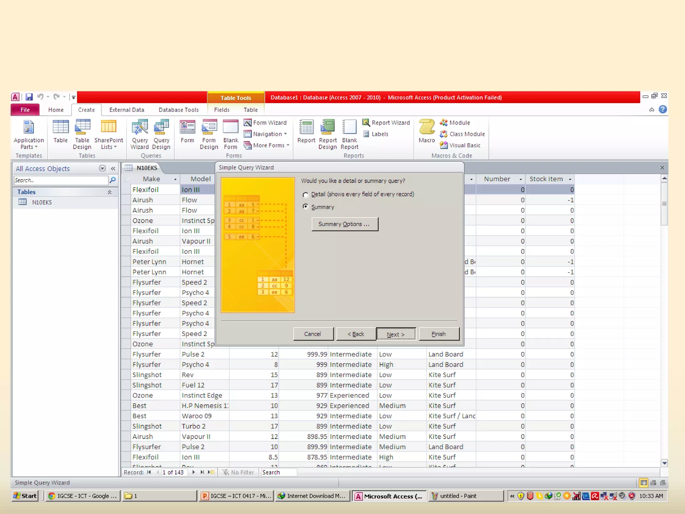Open Table Design from ribbon
Image resolution: width=685 pixels, height=514 pixels.
82,135
